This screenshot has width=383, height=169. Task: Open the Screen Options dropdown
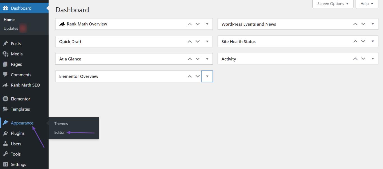pyautogui.click(x=333, y=4)
